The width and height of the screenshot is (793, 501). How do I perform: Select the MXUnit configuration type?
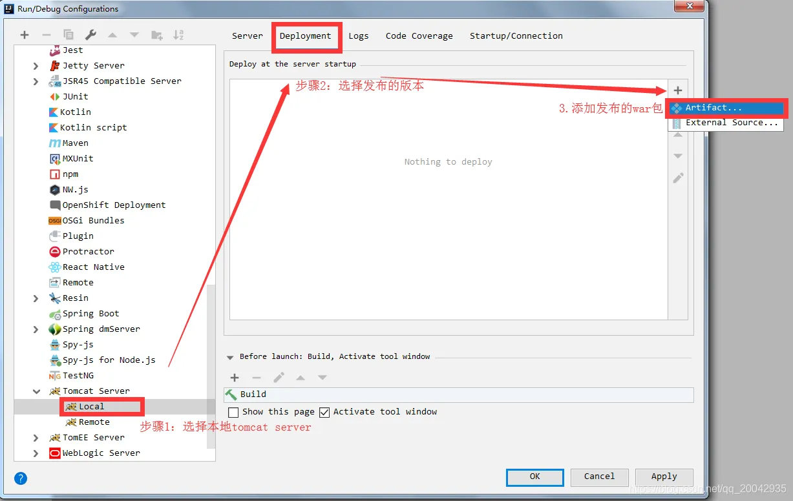pyautogui.click(x=72, y=158)
